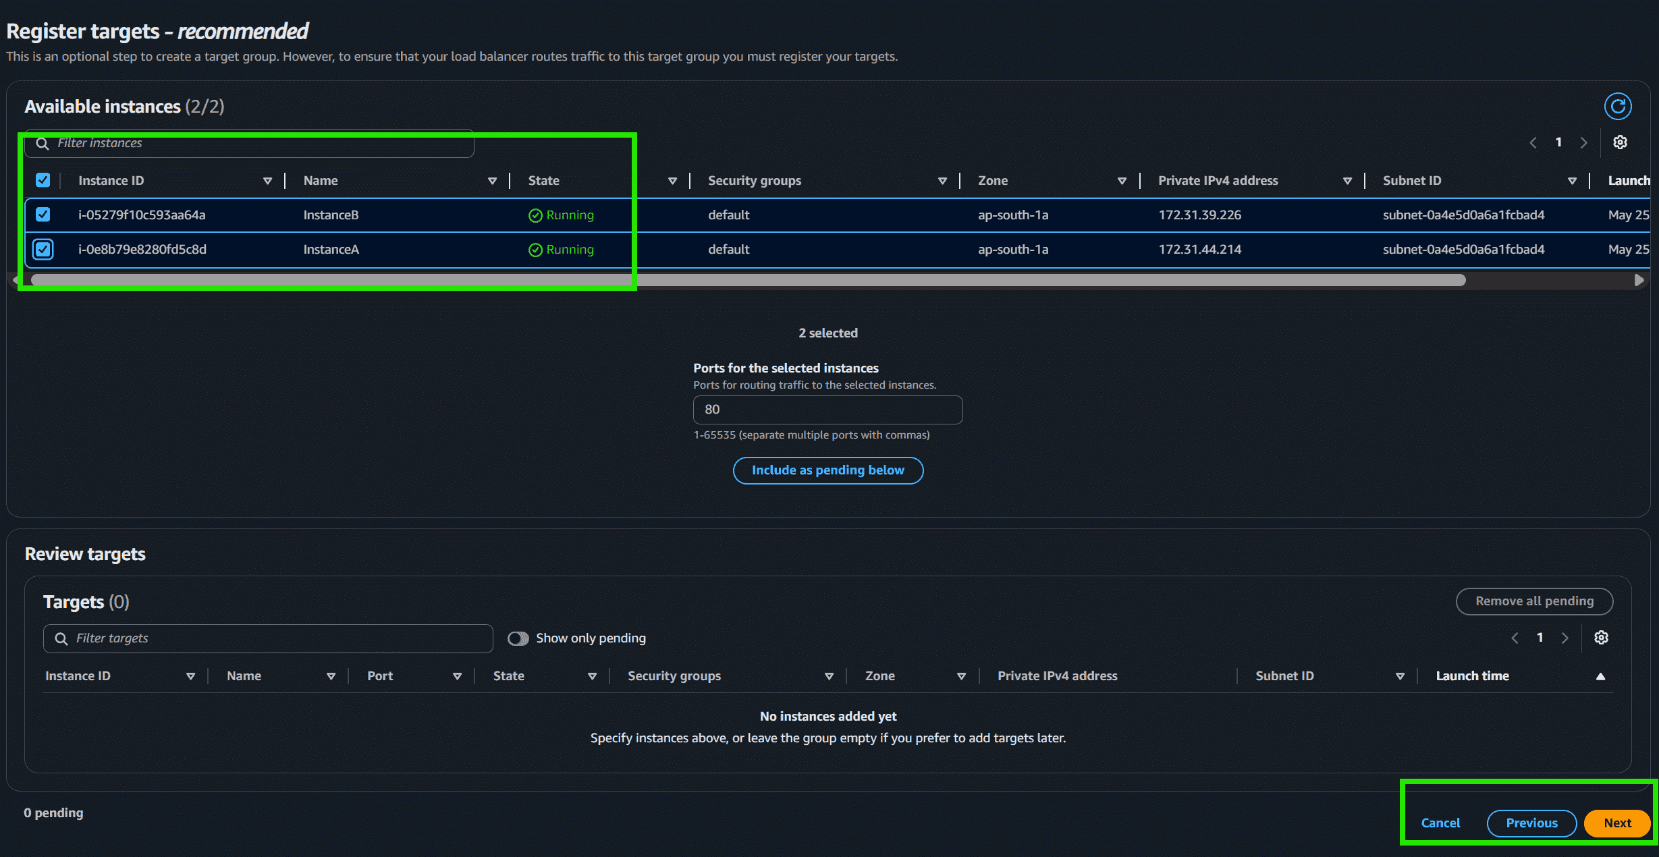
Task: Sort targets table by Zone arrow
Action: 961,676
